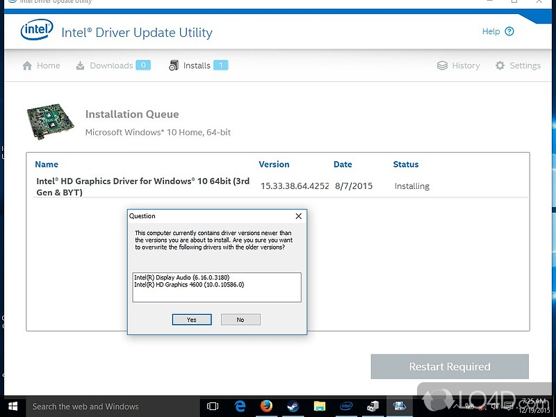
Task: Select Intel(R) HD Graphics 4600 entry
Action: pos(189,285)
